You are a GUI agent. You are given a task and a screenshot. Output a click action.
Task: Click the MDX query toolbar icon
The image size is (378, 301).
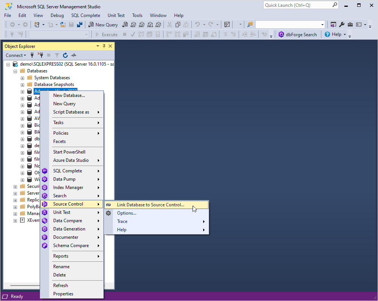pos(133,25)
